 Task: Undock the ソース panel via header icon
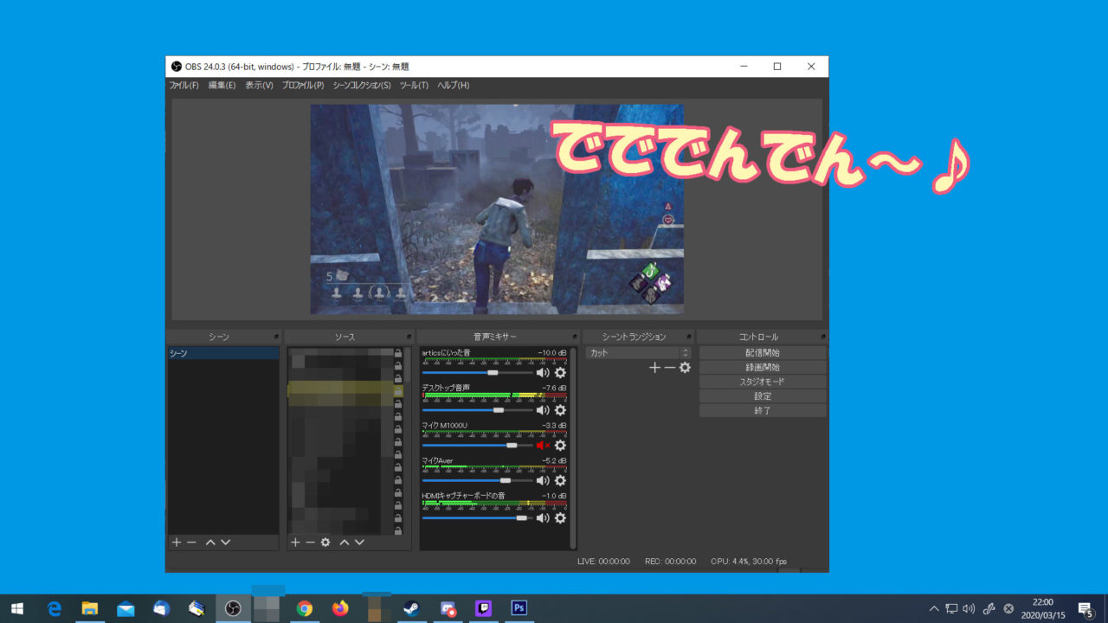pyautogui.click(x=409, y=337)
